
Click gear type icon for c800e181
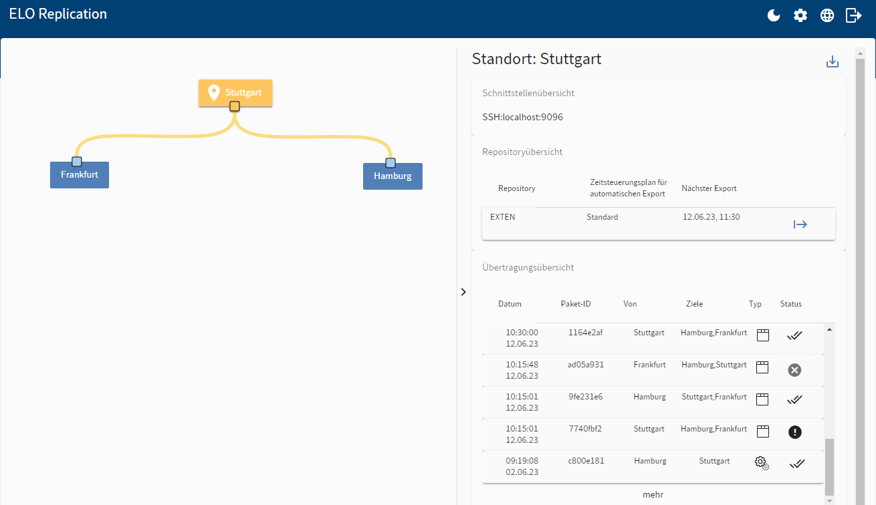pyautogui.click(x=762, y=463)
